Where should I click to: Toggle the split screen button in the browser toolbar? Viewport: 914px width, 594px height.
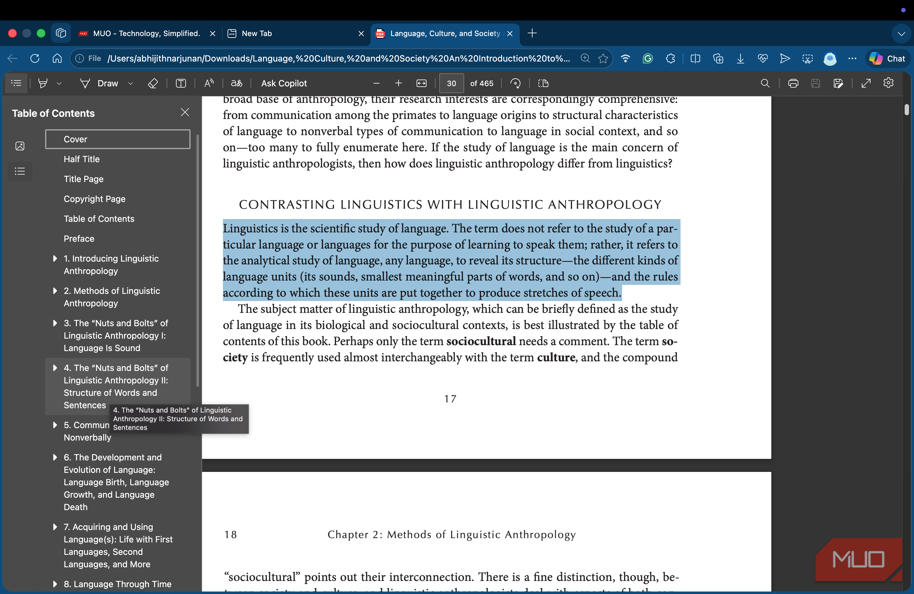(x=695, y=59)
